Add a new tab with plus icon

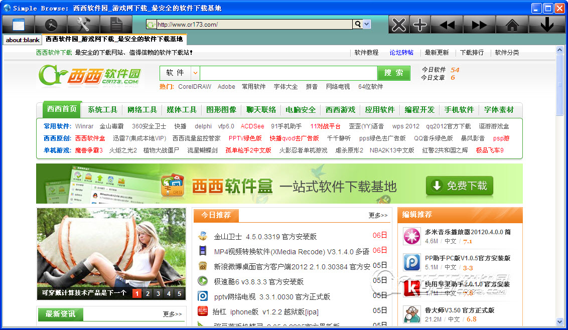[x=420, y=25]
